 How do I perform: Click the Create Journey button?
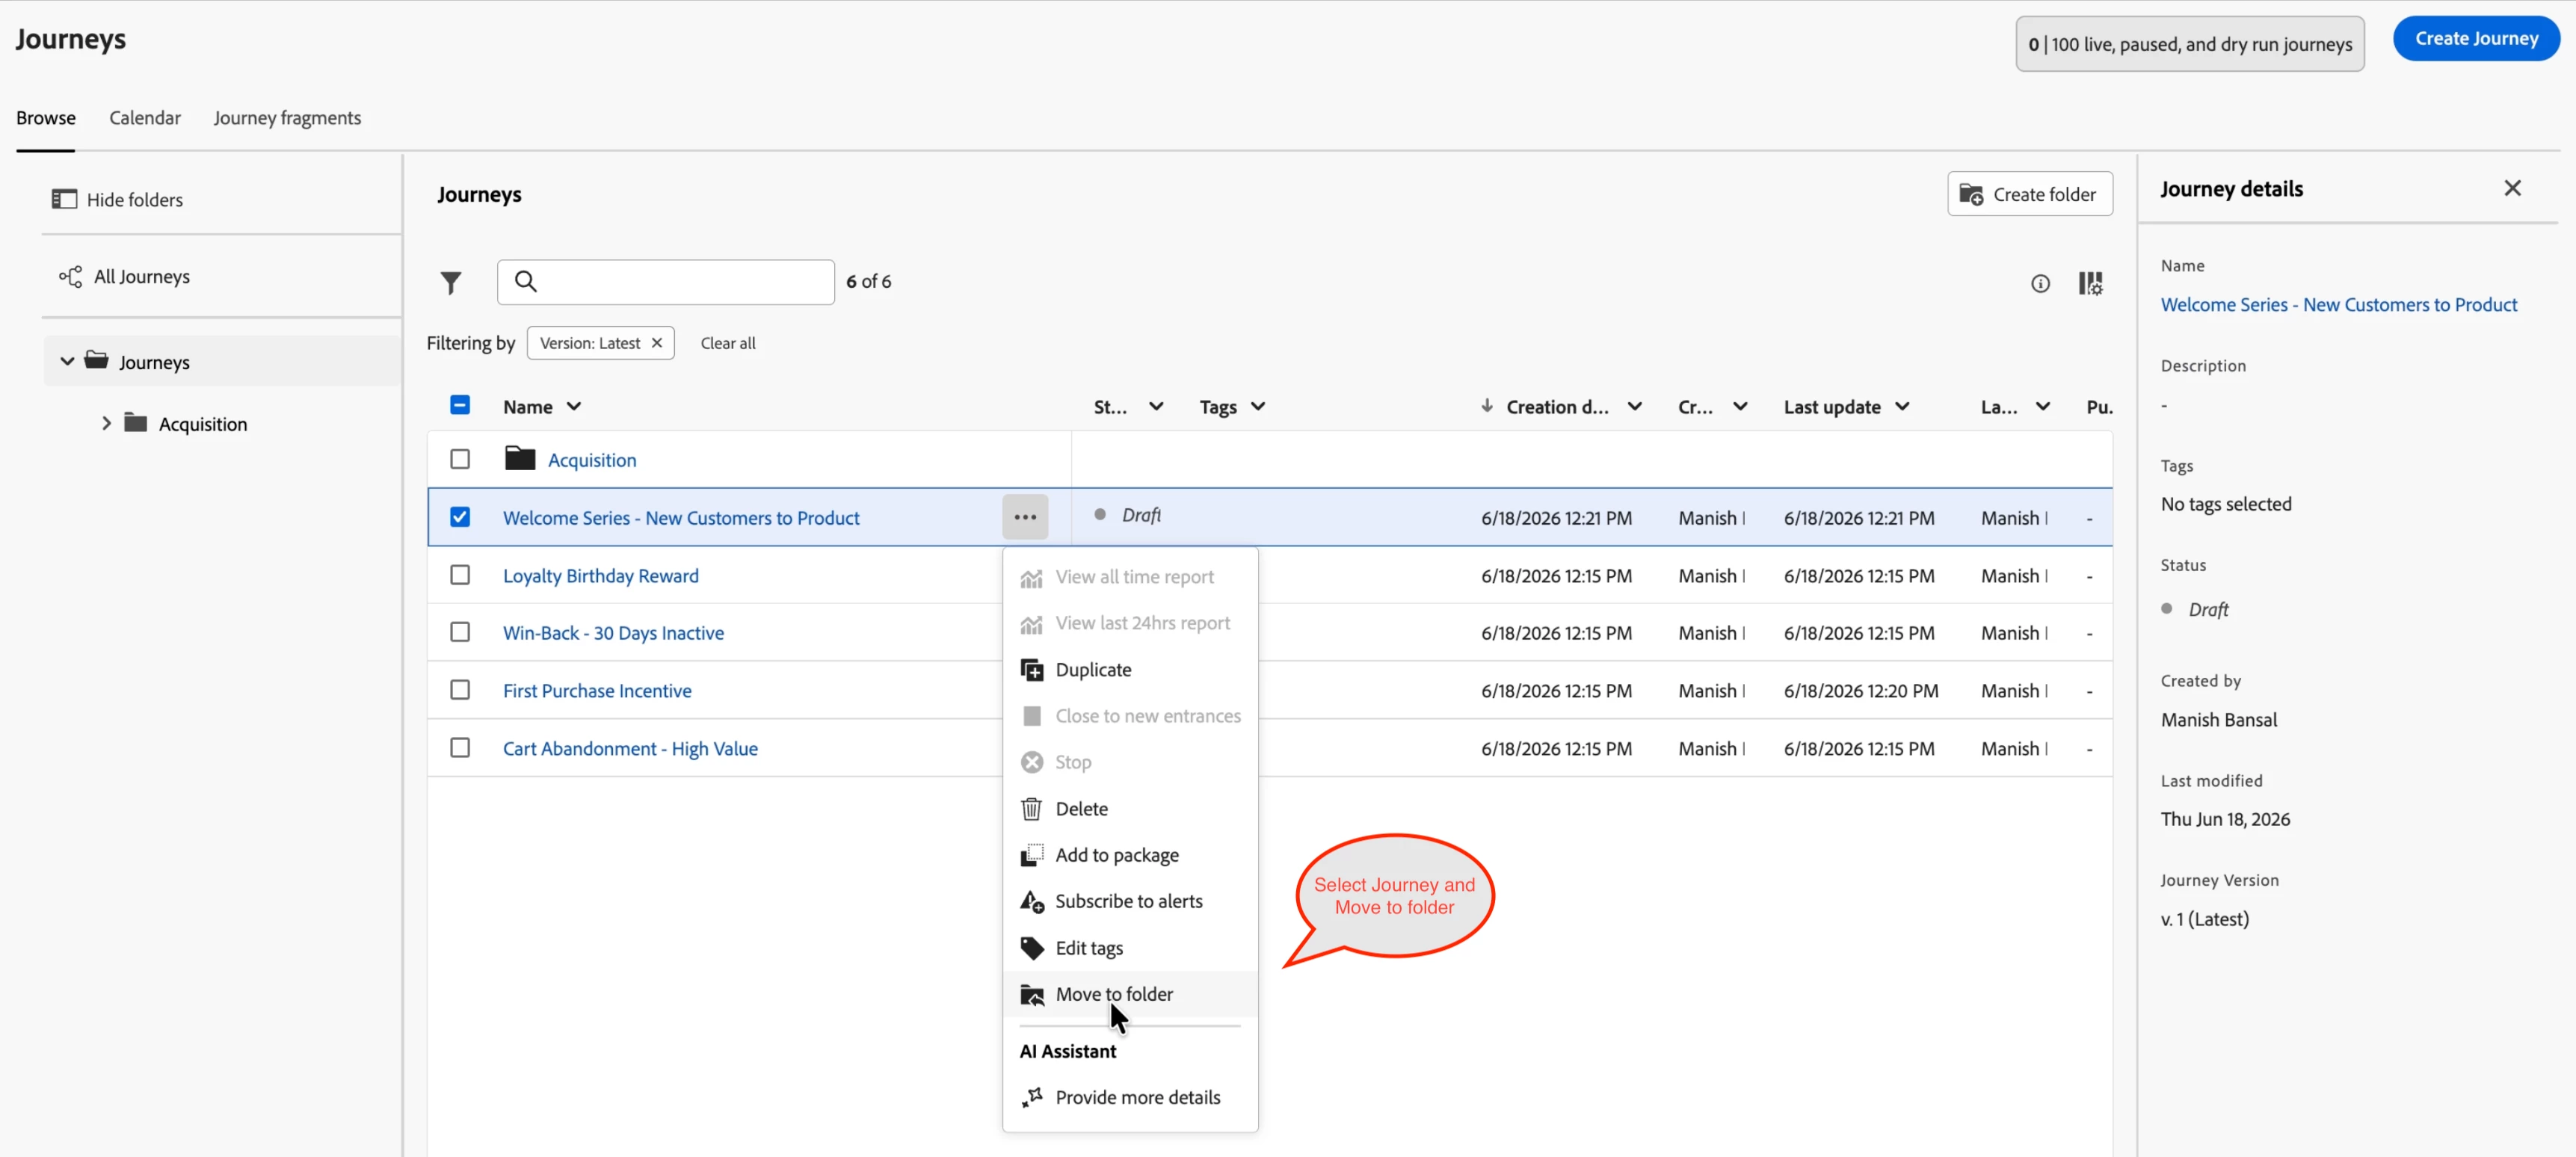pos(2476,38)
